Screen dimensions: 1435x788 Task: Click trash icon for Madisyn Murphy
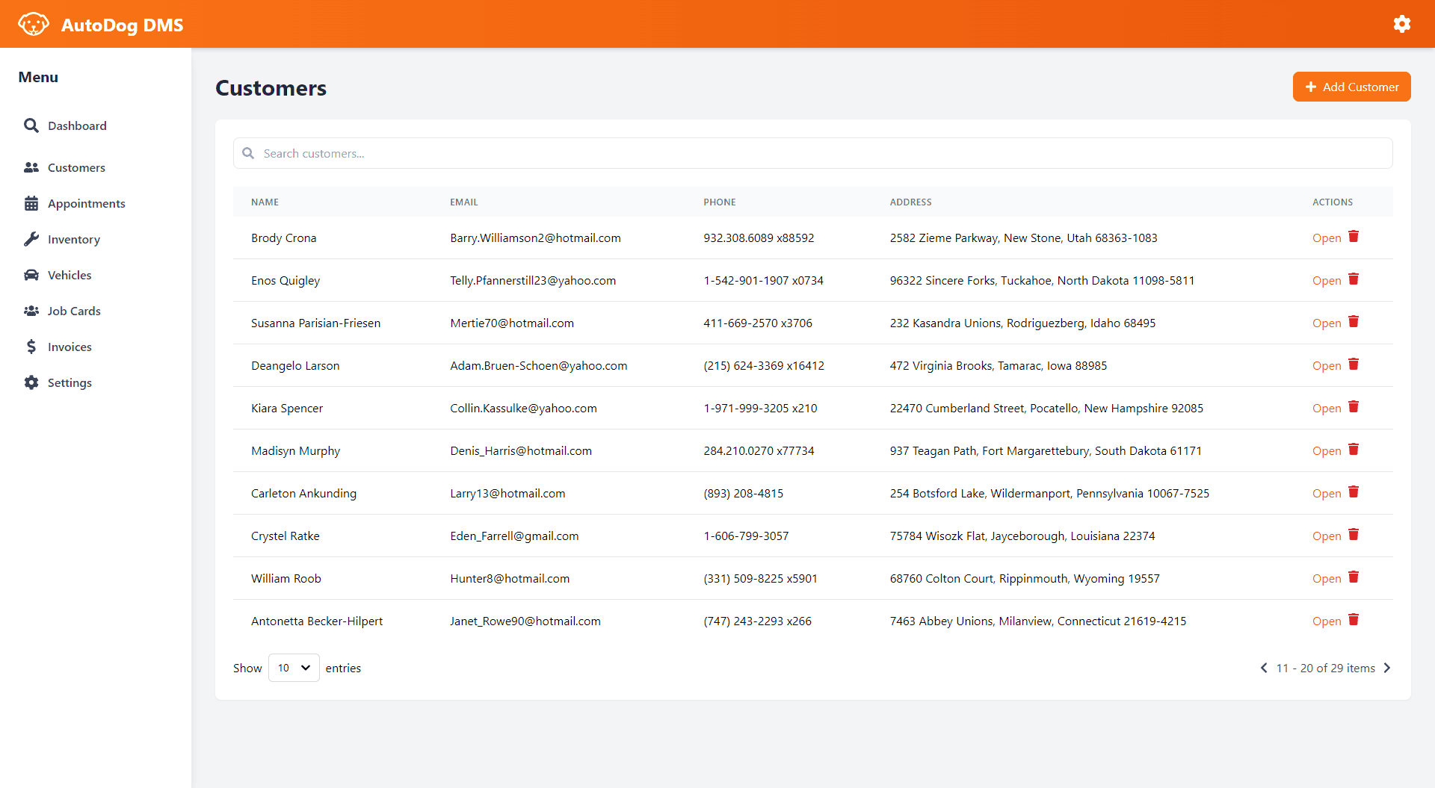(1354, 450)
